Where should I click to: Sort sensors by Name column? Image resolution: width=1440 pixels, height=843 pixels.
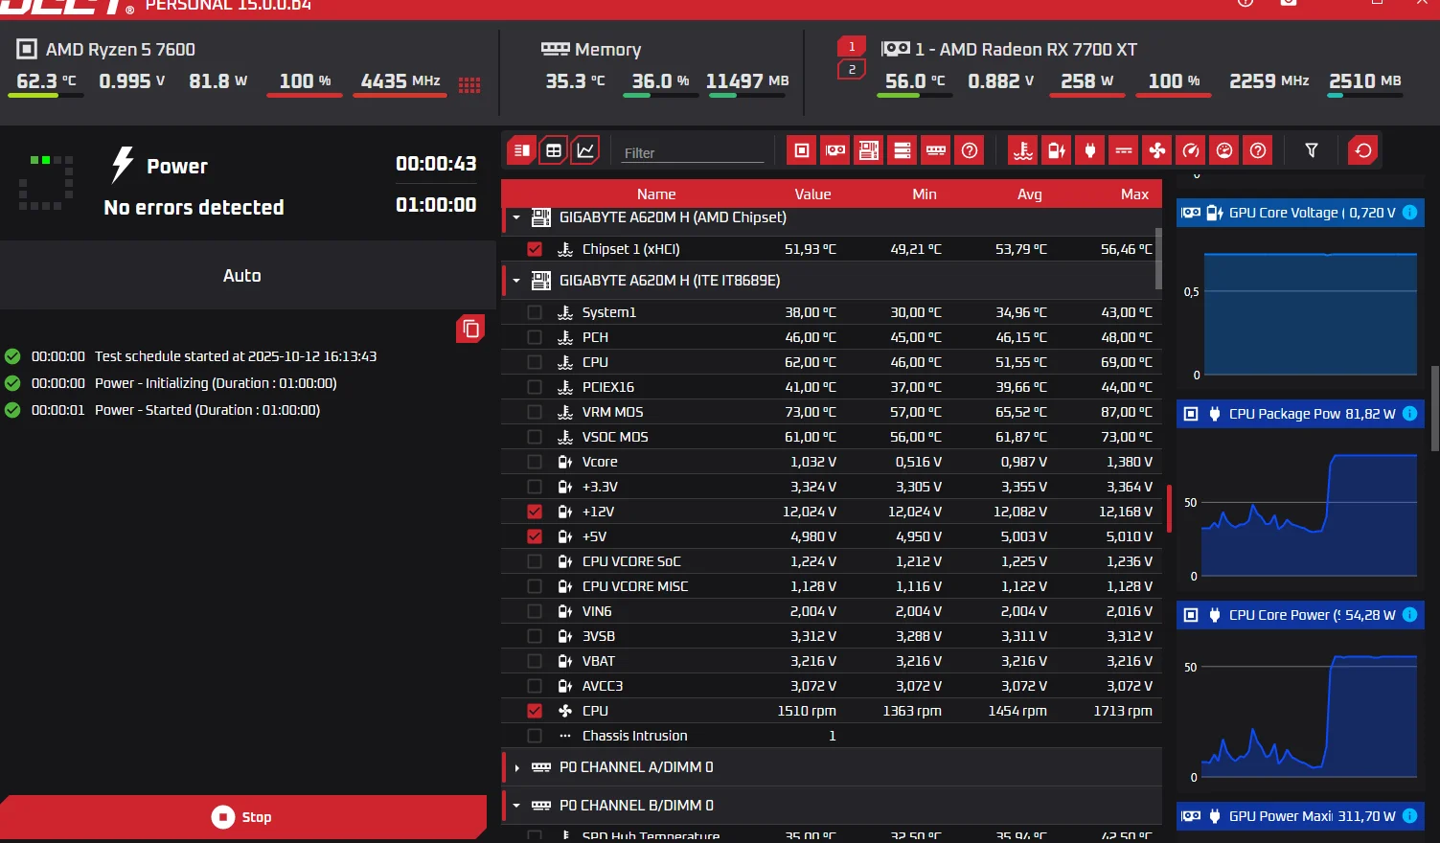pos(656,194)
